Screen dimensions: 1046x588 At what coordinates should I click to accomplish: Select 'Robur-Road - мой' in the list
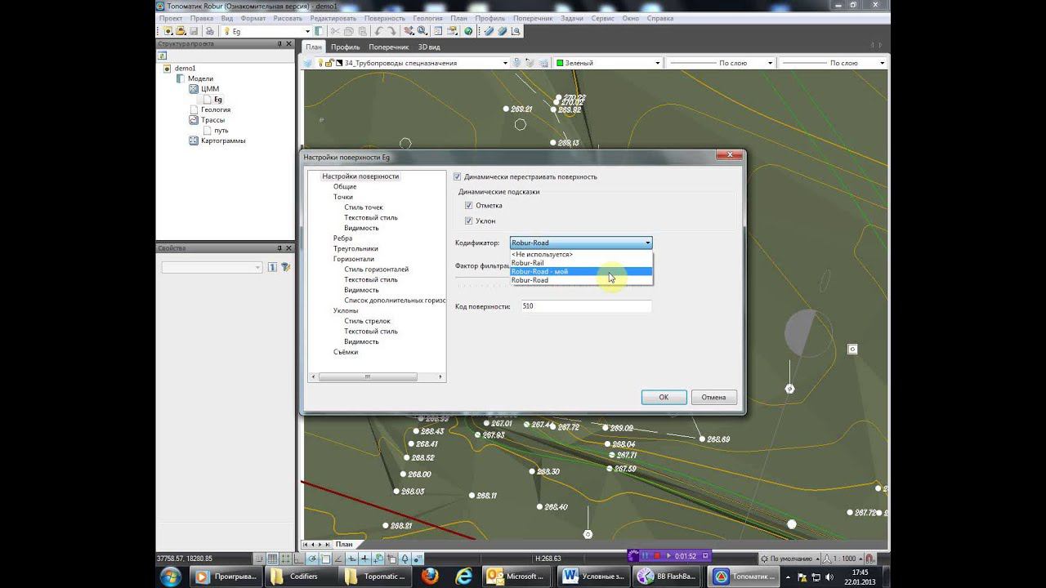pyautogui.click(x=581, y=271)
